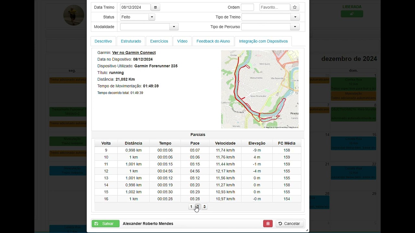The image size is (415, 233).
Task: Go to page 3 of Parciais
Action: coord(204,207)
